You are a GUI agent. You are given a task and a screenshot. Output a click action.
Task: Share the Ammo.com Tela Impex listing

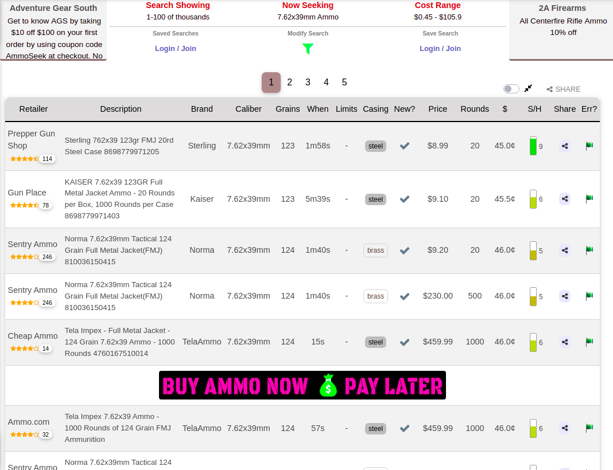(x=565, y=428)
